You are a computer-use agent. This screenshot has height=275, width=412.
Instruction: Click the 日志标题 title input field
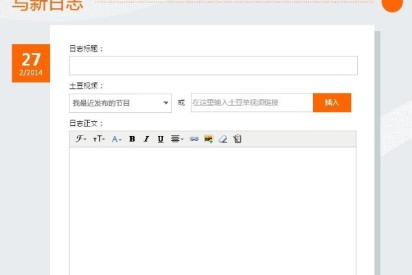214,65
